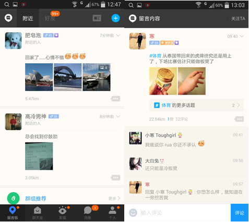The image size is (249, 222).
Task: Open the emoji picker smiley icon
Action: (x=133, y=213)
